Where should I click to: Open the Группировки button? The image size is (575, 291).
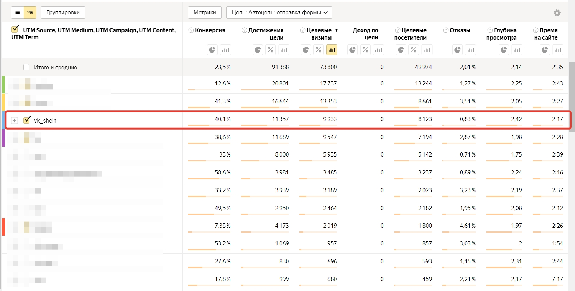tap(63, 12)
